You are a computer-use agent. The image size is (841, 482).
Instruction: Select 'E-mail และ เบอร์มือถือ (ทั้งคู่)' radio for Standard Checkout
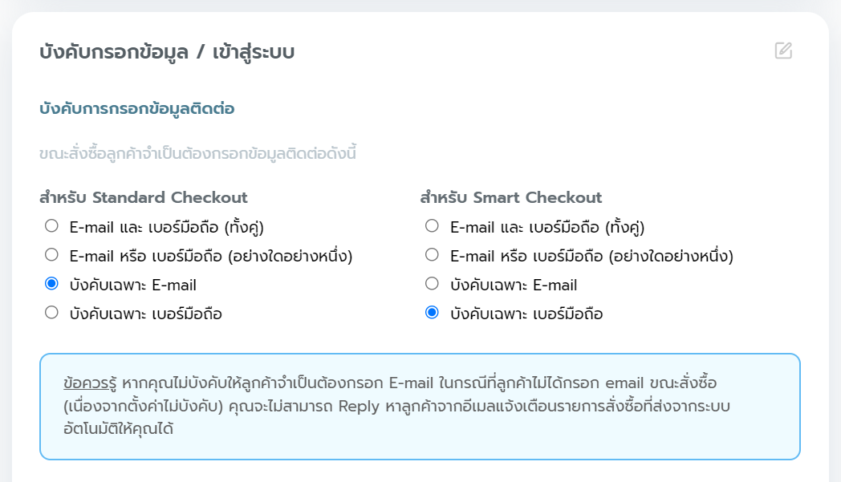tap(51, 226)
